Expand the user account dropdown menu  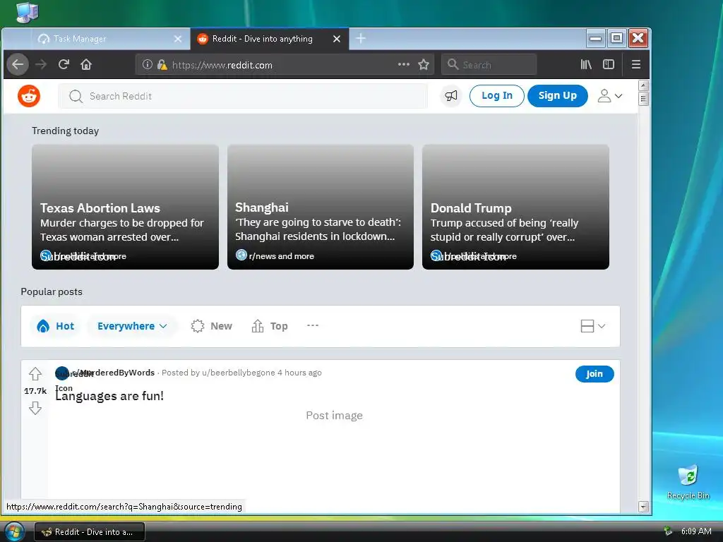click(610, 96)
